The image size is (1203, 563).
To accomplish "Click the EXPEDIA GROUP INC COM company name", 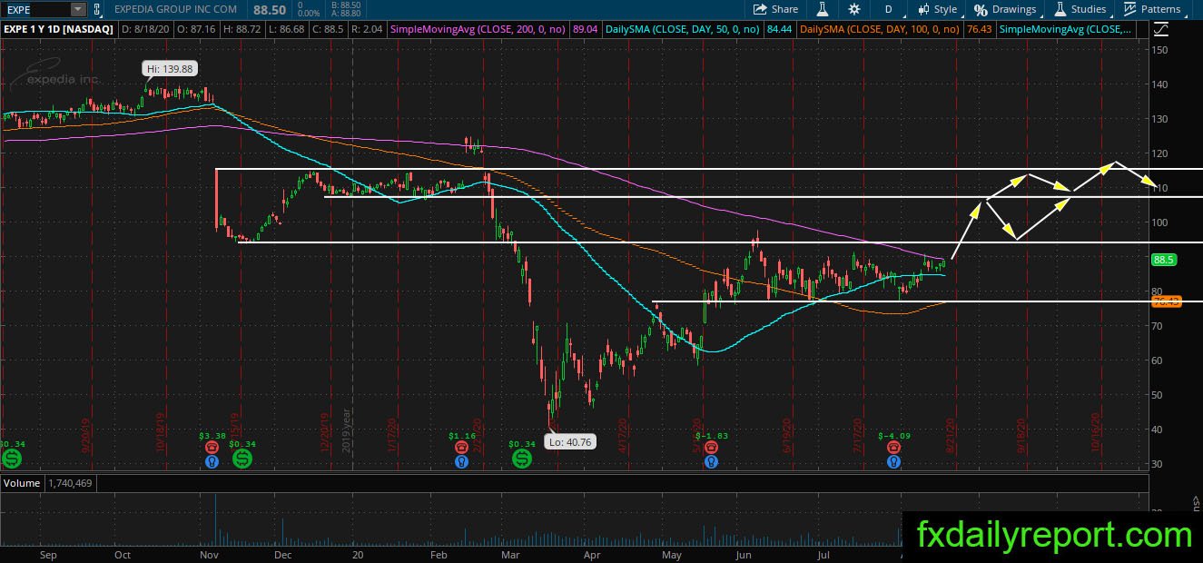I will (175, 9).
